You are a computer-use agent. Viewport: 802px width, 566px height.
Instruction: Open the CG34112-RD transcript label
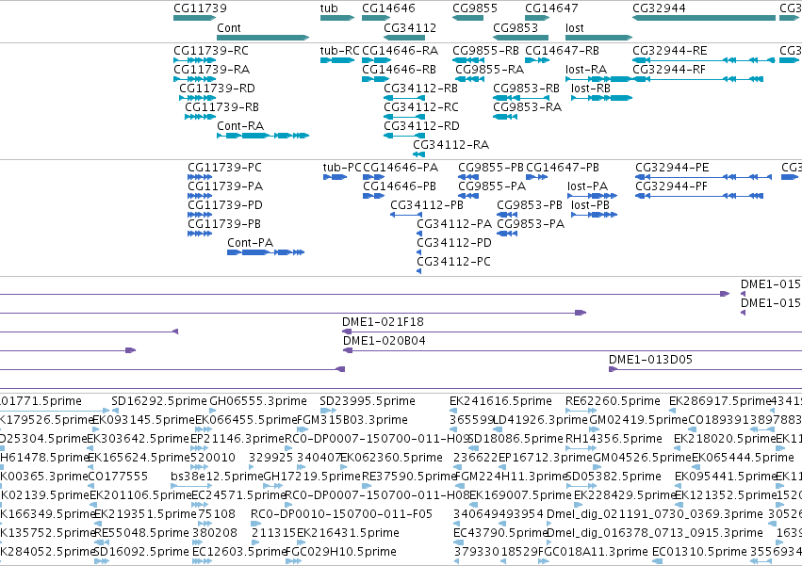point(422,126)
